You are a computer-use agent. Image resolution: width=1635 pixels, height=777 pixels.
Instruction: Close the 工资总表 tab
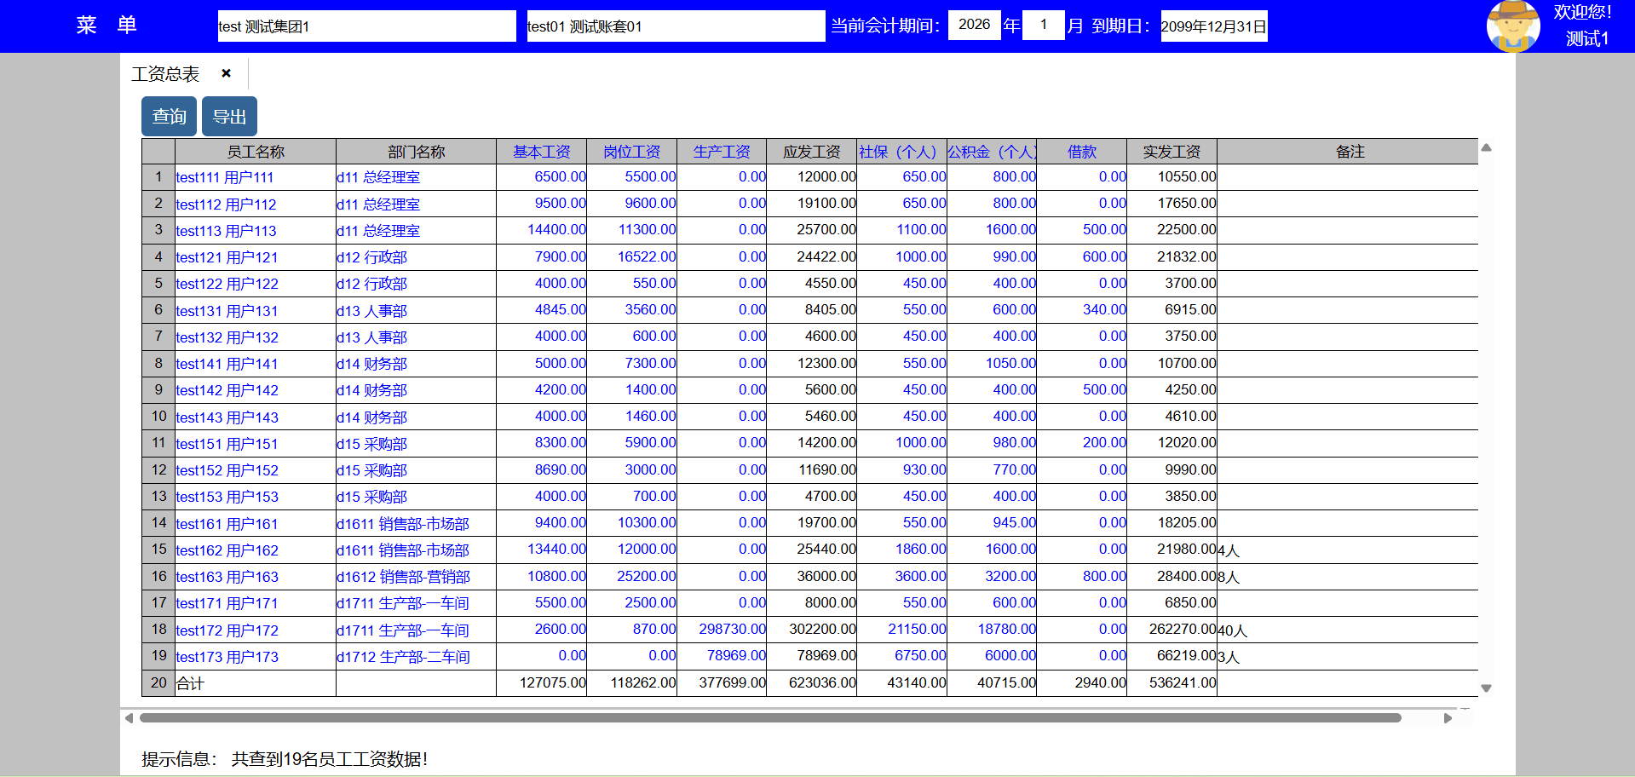(x=226, y=73)
